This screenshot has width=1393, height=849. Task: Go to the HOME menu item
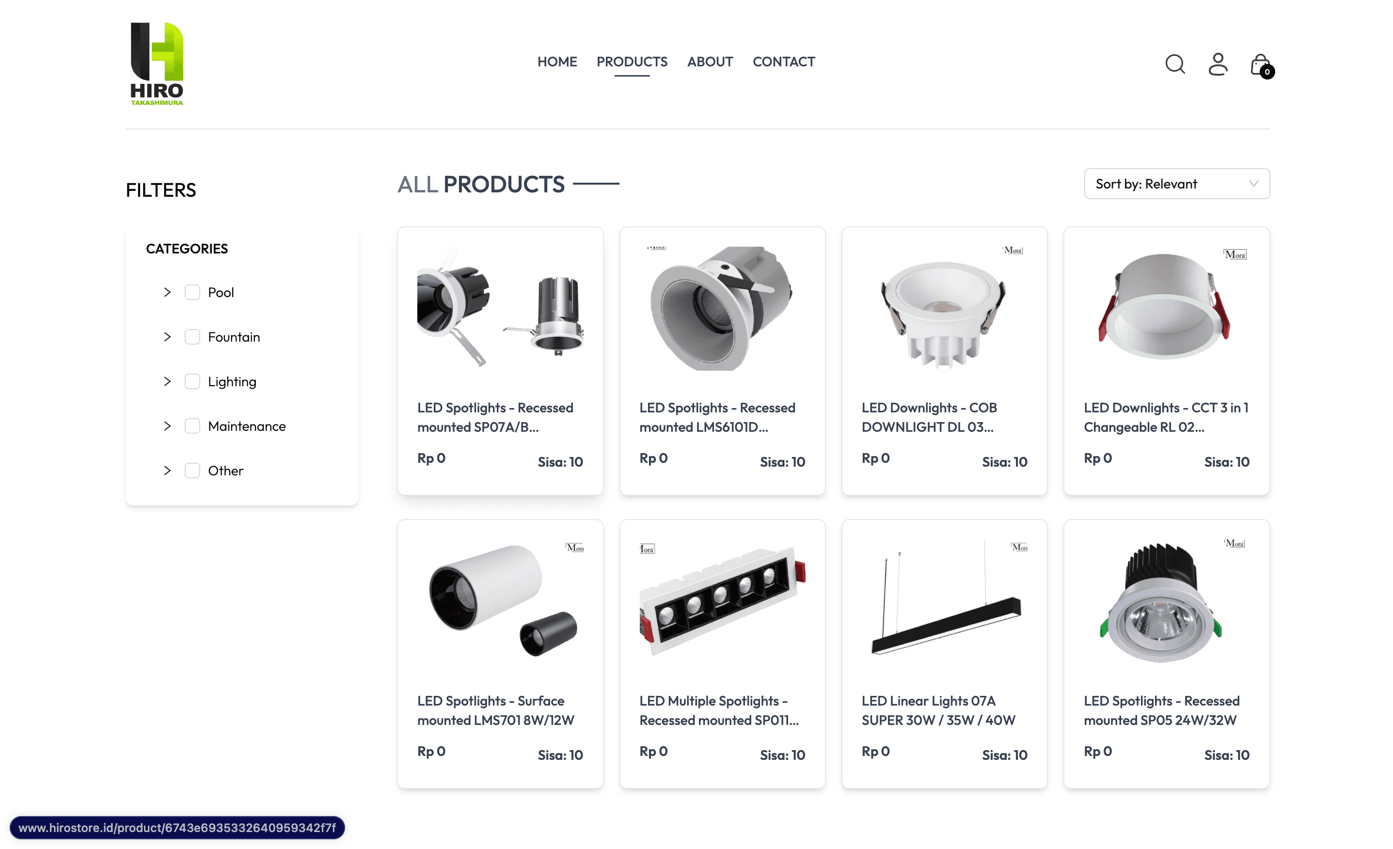pyautogui.click(x=557, y=62)
